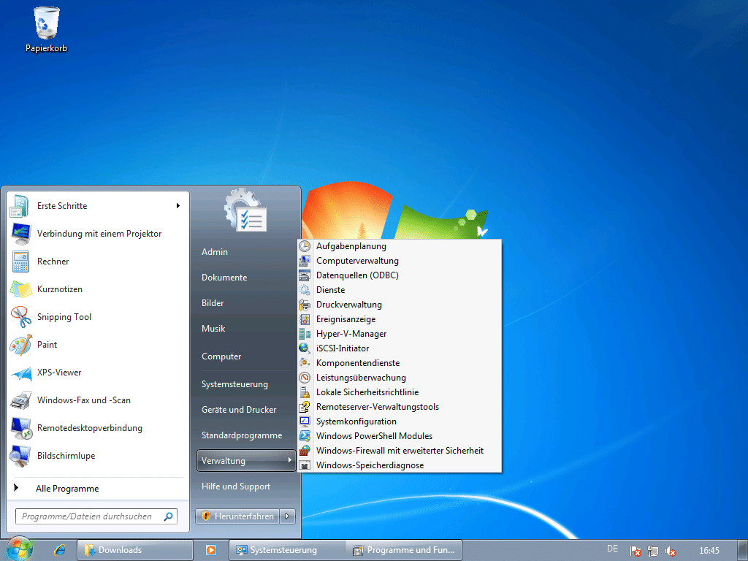
Task: Start the Snipping Tool scissors icon
Action: (x=20, y=317)
